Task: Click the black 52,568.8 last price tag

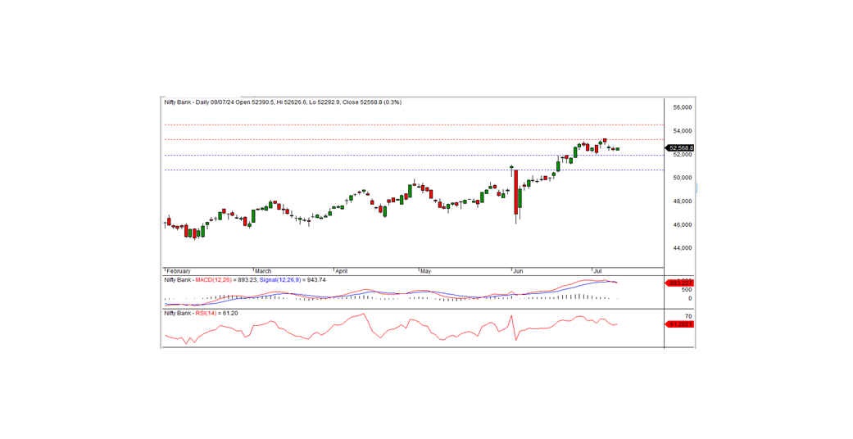Action: [x=679, y=147]
